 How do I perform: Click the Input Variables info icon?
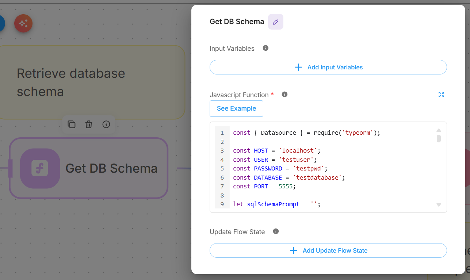click(x=265, y=48)
